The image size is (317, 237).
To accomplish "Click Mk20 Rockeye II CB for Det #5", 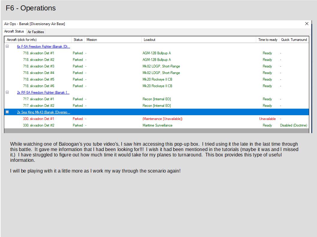I will pyautogui.click(x=157, y=79).
